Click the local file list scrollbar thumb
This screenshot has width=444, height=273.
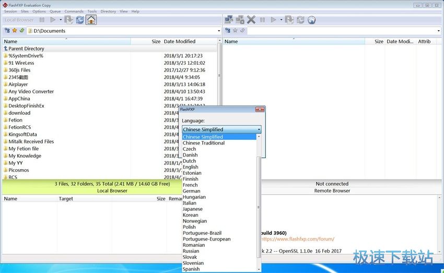pos(219,75)
